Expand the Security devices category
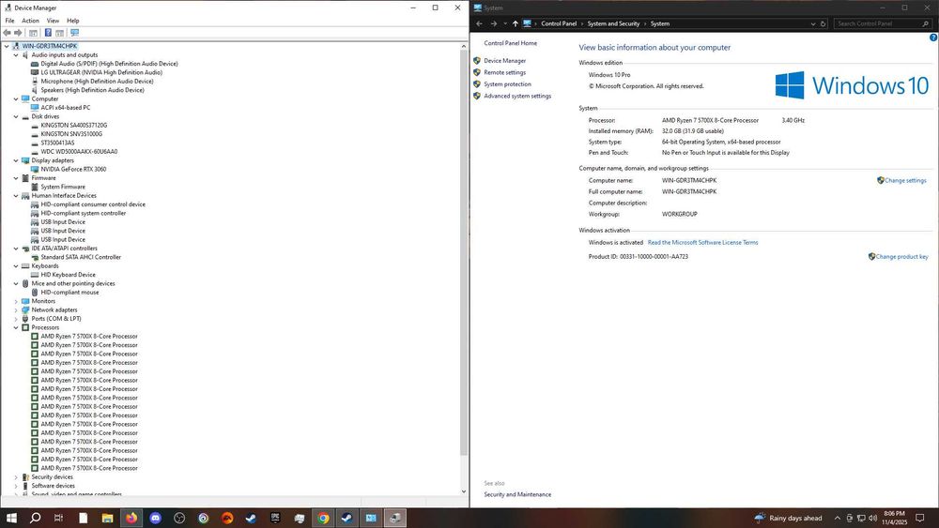Image resolution: width=939 pixels, height=528 pixels. (x=16, y=477)
